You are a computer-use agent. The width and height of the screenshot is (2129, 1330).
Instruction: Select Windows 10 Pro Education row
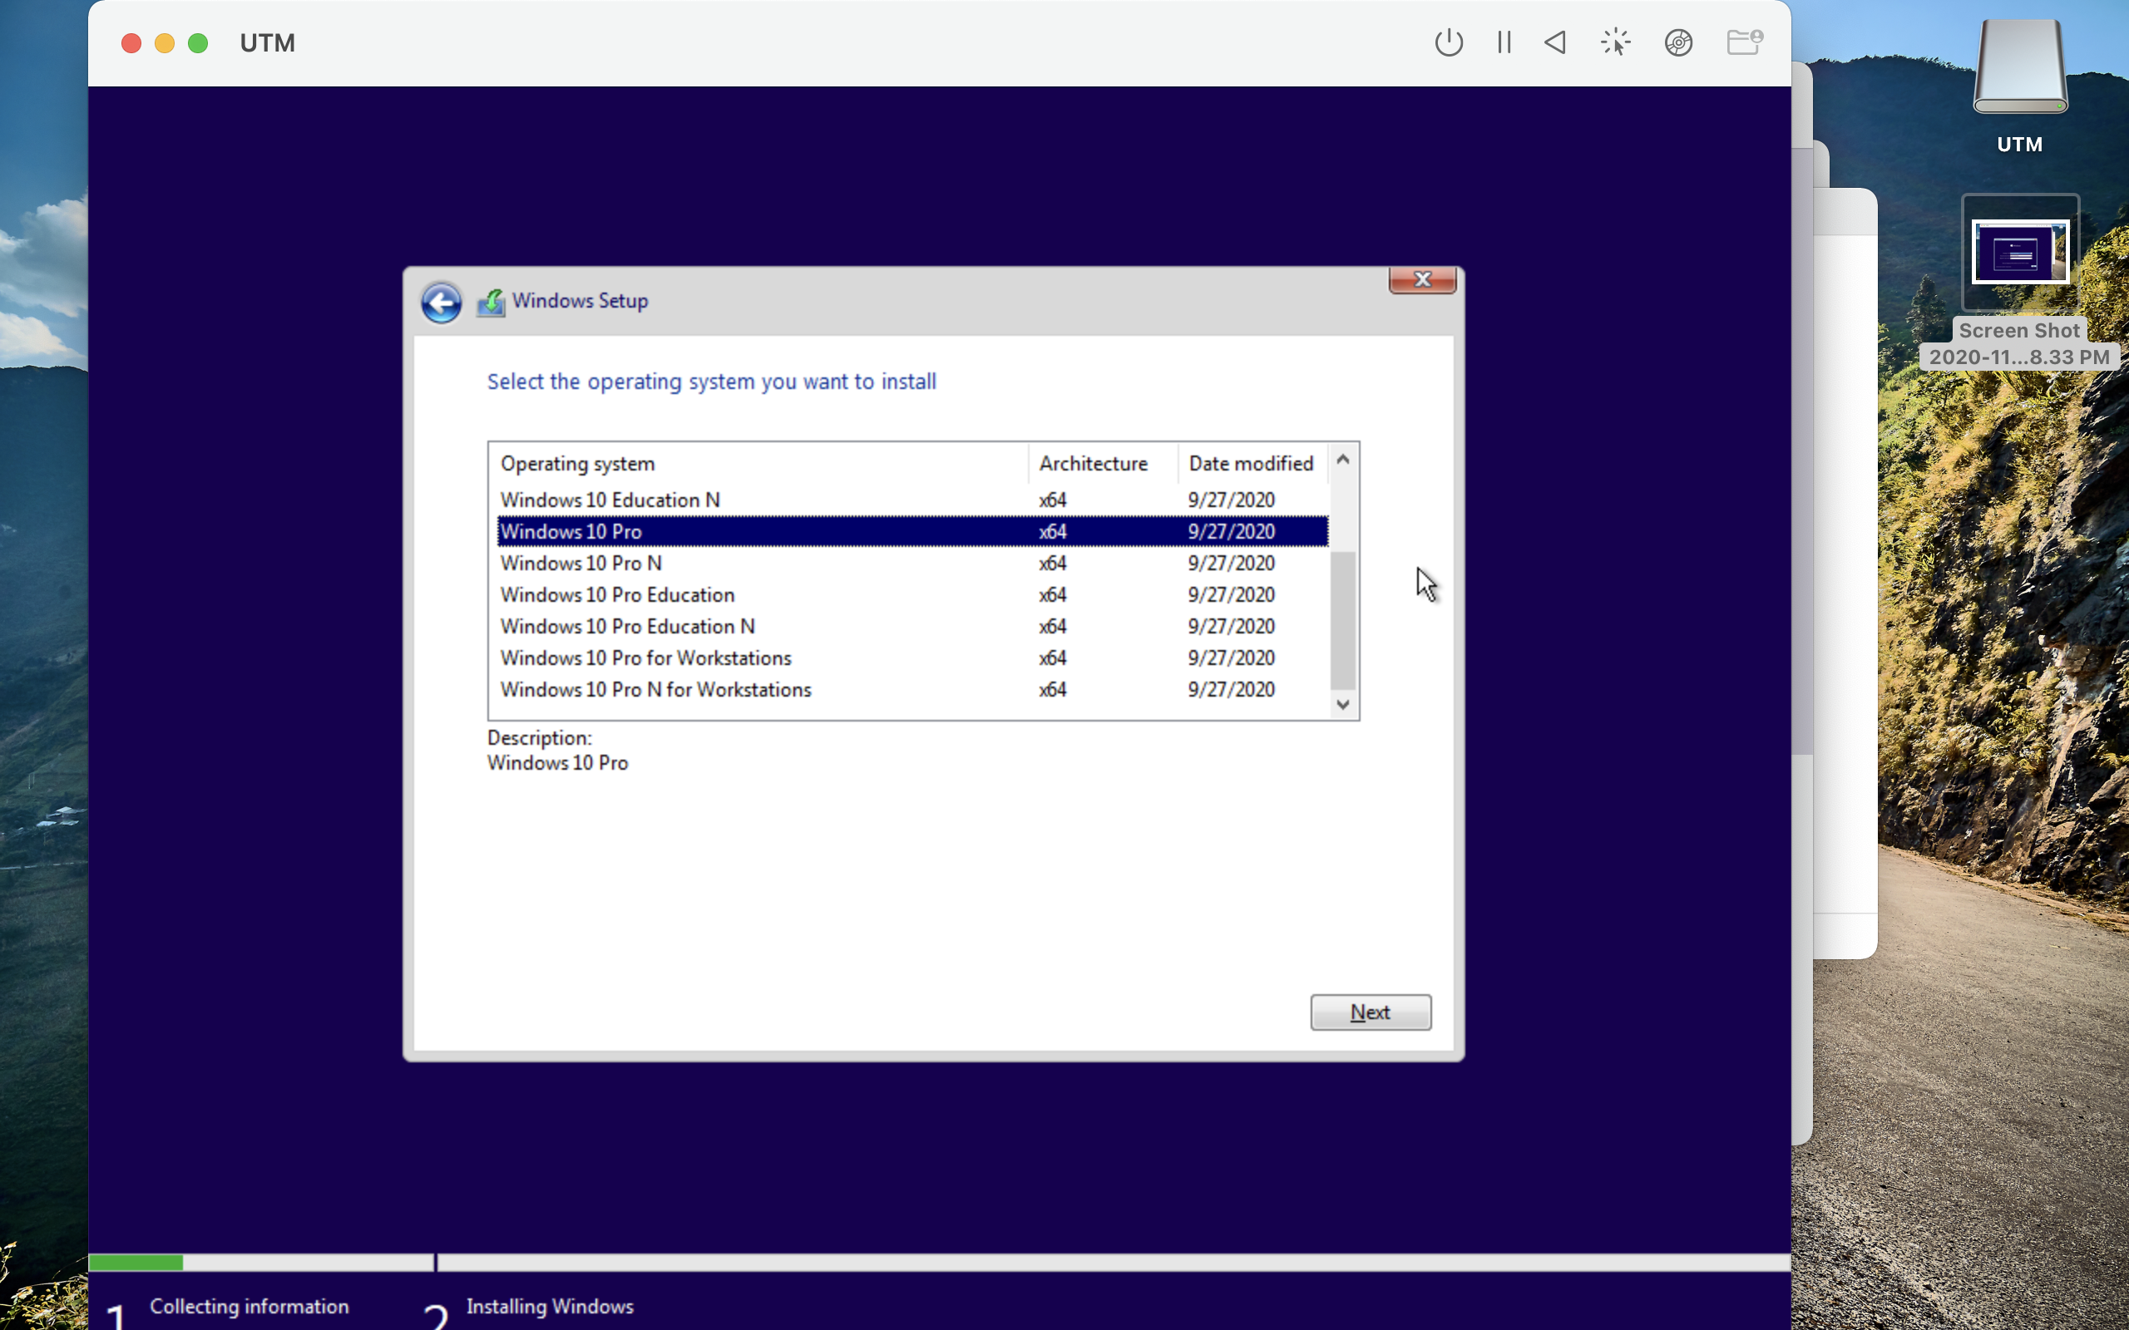point(911,594)
